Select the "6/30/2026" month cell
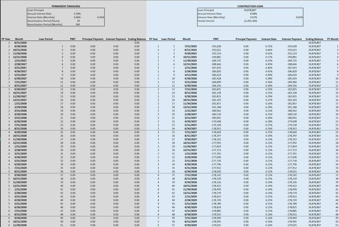 pos(191,86)
